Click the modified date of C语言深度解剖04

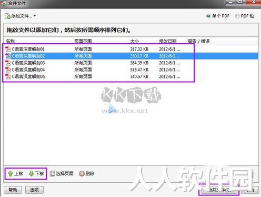pyautogui.click(x=169, y=70)
